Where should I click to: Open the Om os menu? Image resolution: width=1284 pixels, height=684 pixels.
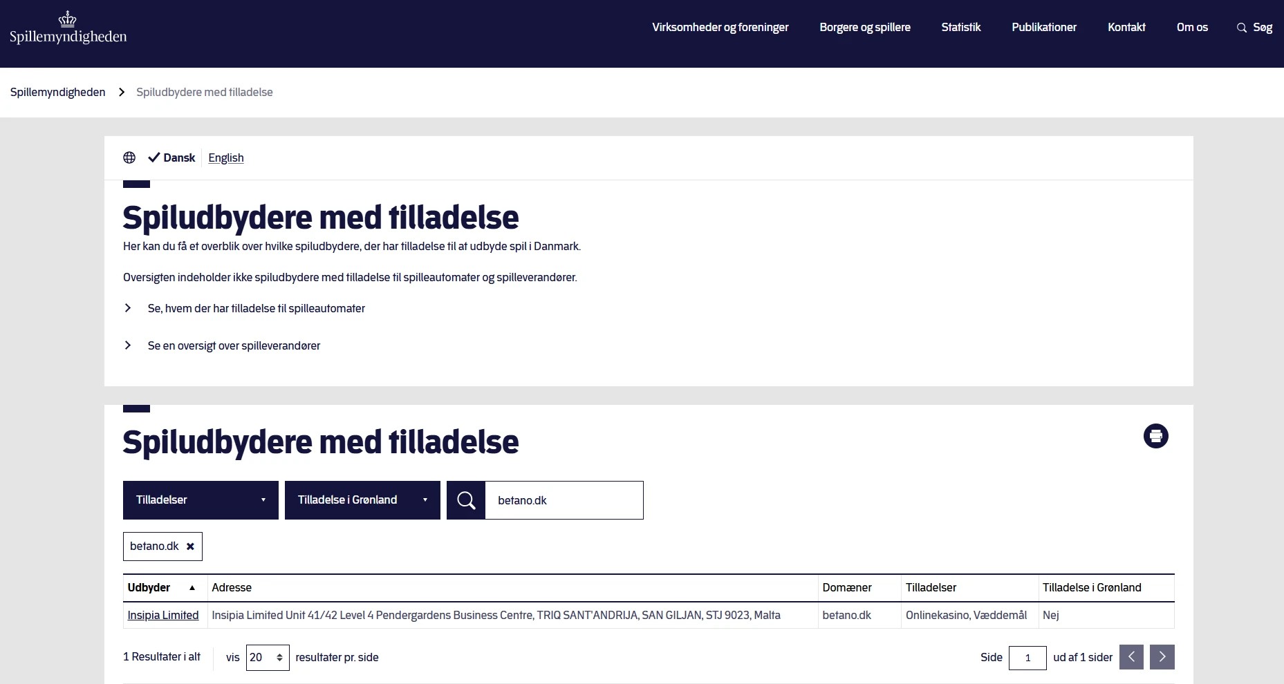[1192, 28]
